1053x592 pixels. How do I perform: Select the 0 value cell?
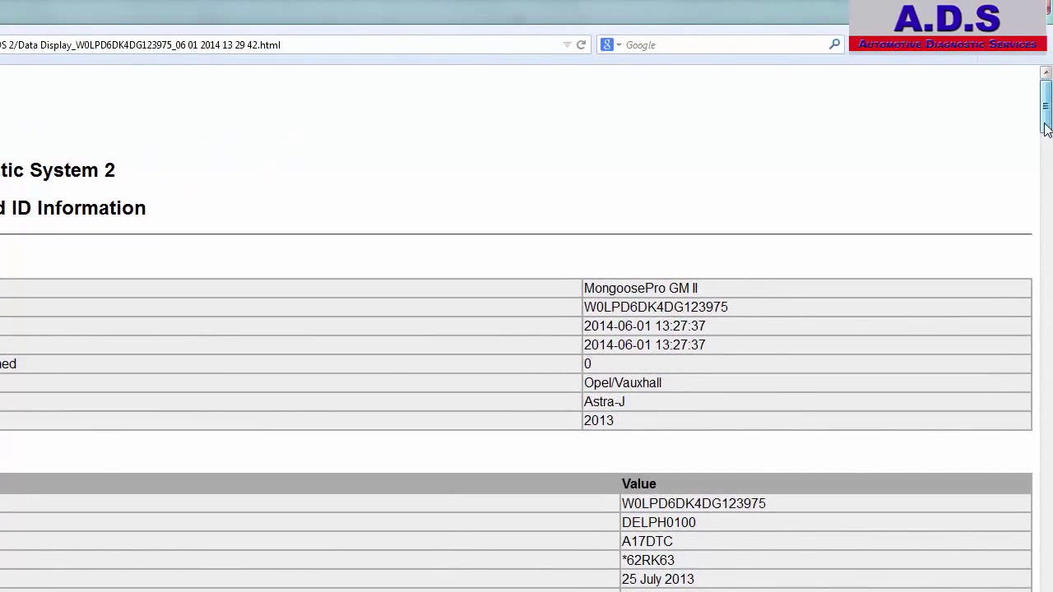pyautogui.click(x=806, y=363)
